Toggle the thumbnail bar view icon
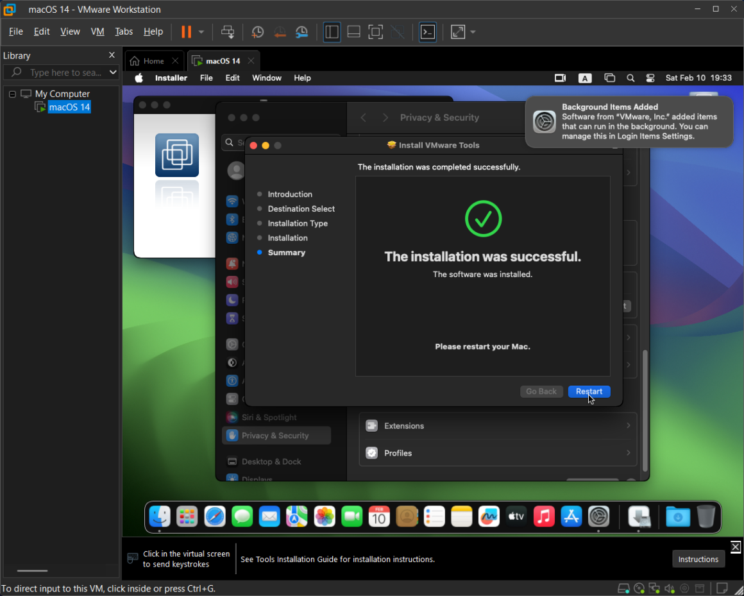Image resolution: width=744 pixels, height=596 pixels. (x=353, y=32)
